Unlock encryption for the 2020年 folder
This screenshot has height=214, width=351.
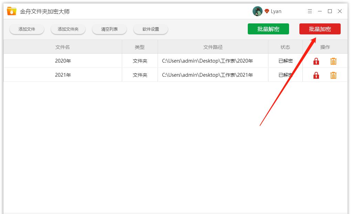[316, 61]
